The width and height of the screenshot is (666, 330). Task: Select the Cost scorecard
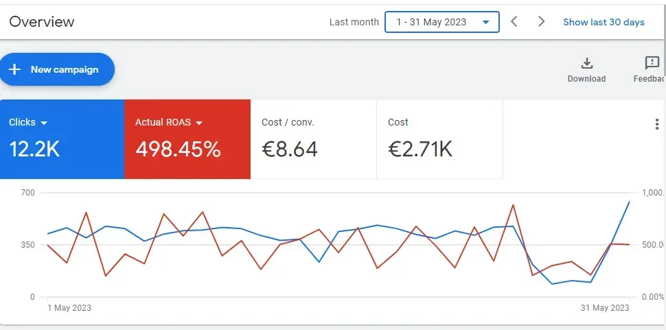coord(439,139)
